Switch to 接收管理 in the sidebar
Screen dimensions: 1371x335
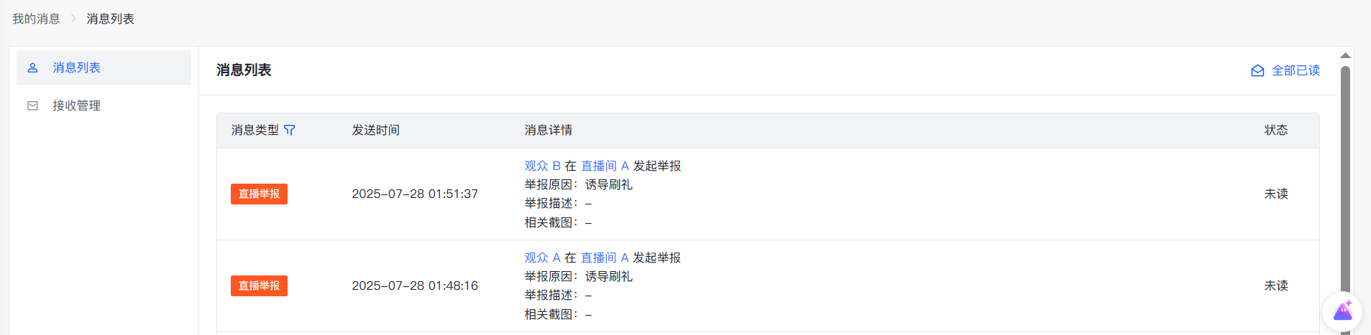point(76,105)
